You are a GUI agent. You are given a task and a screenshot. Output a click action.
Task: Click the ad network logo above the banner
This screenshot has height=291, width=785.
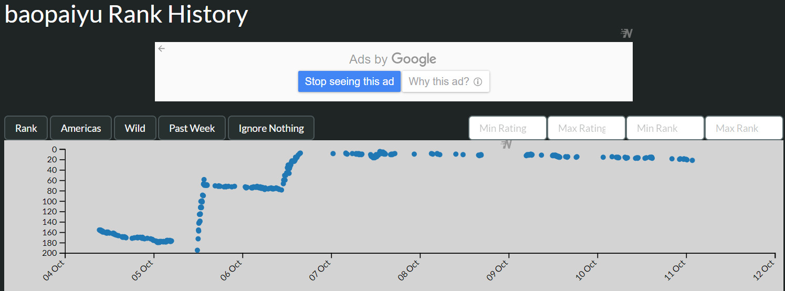tap(626, 34)
